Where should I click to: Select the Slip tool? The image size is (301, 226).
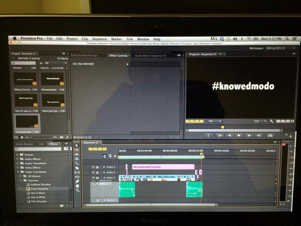(77, 173)
